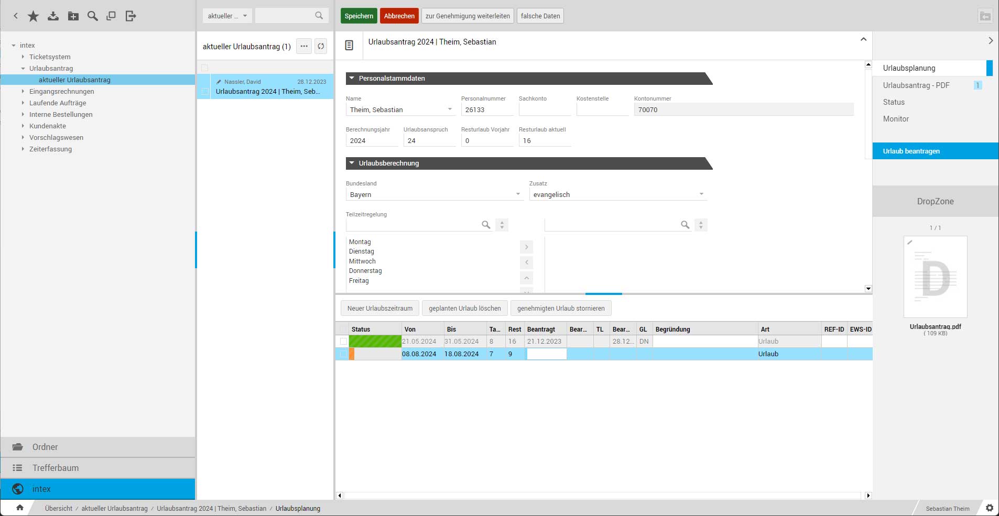Switch to the Urlaubsantrag - PDF tab
This screenshot has height=516, width=999.
coord(916,85)
